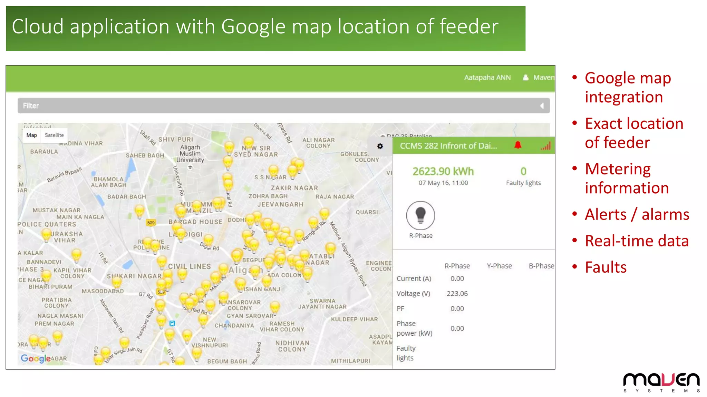This screenshot has width=707, height=397.
Task: Click bulb marker near Gyan Sarovar
Action: (275, 307)
